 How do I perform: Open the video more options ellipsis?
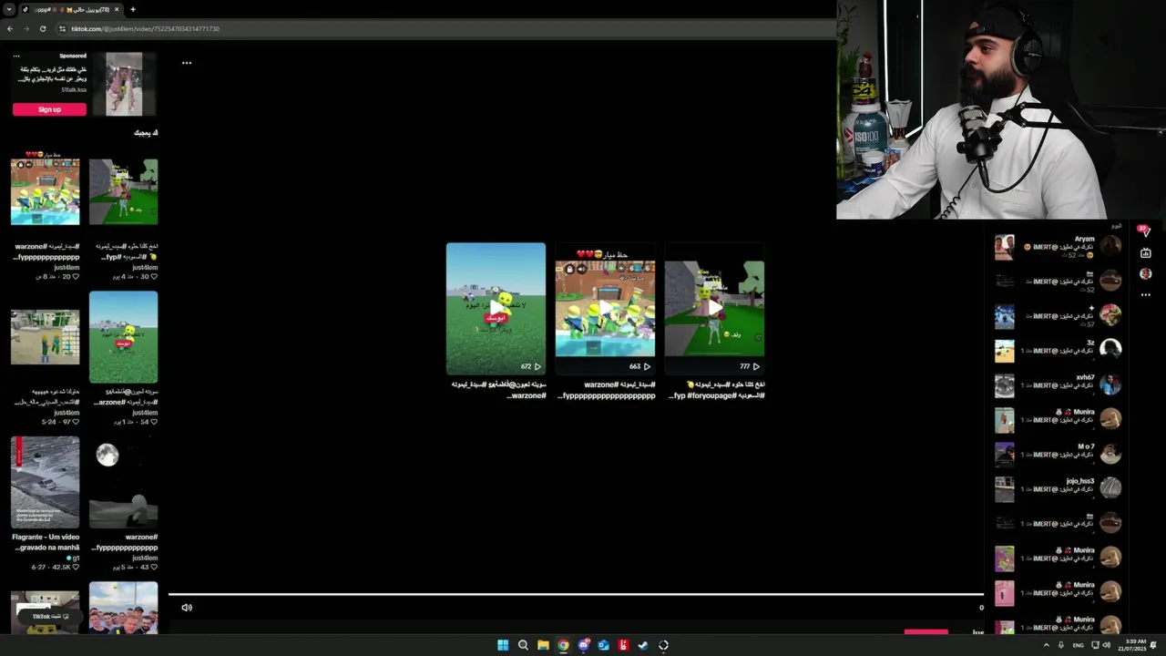[187, 63]
